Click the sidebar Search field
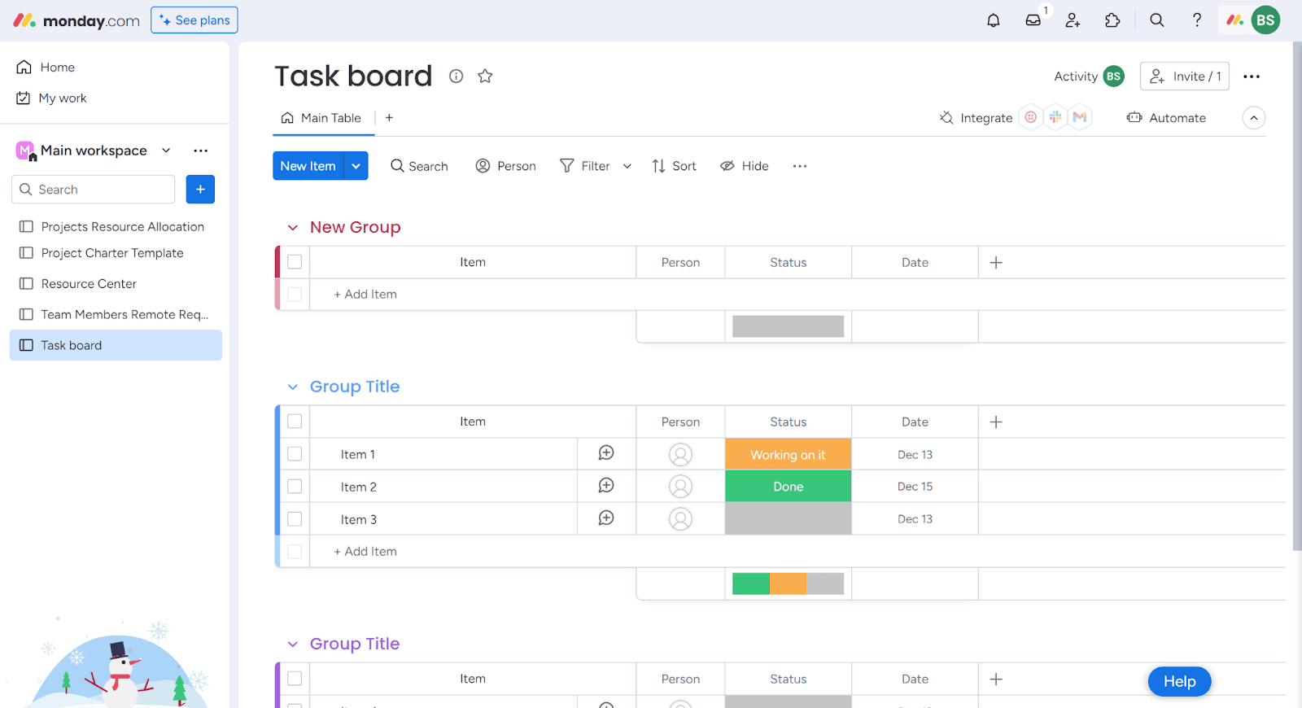 click(94, 190)
